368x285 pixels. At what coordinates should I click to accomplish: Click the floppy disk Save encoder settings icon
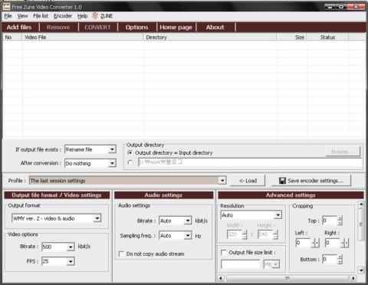click(x=282, y=181)
